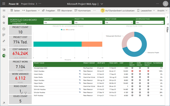
Task: Open Favorites star in sidebar
Action: [4, 23]
